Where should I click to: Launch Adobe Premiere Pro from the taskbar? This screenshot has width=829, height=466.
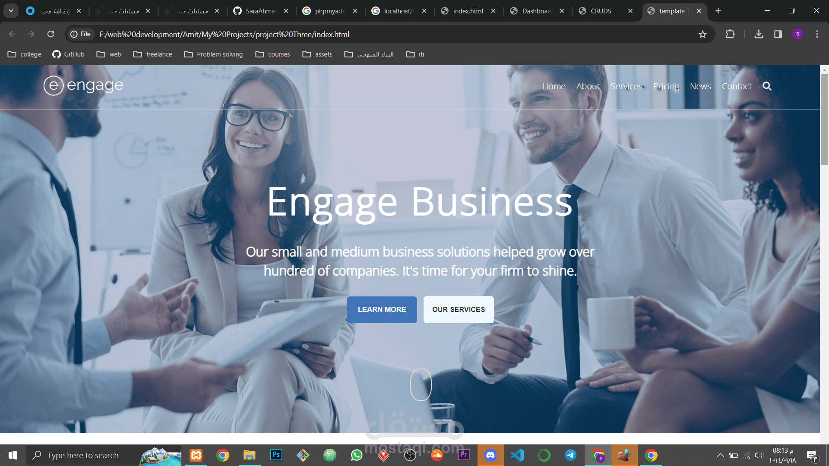point(463,455)
